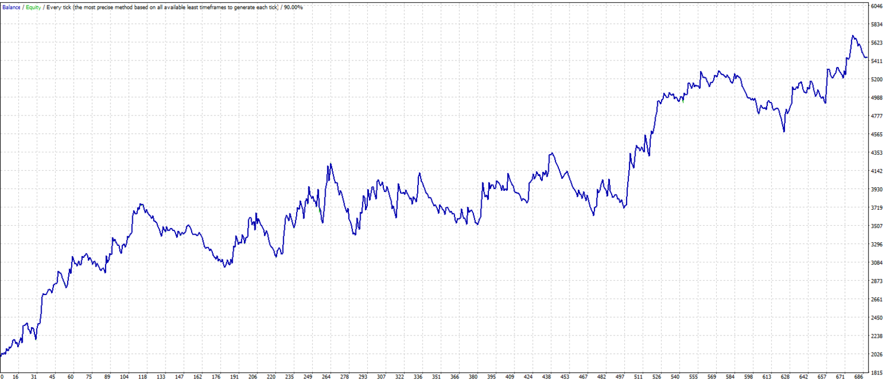Click trade number 351 on horizontal axis
Screen dimensions: 890x381
point(436,377)
